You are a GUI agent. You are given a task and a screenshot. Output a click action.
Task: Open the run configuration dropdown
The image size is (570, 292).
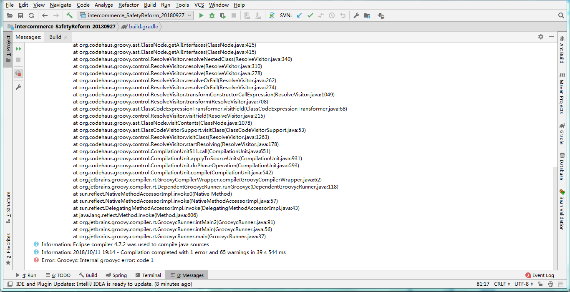(x=135, y=15)
